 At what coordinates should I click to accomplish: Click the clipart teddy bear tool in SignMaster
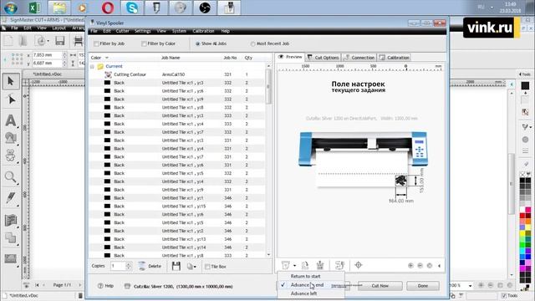click(x=11, y=156)
